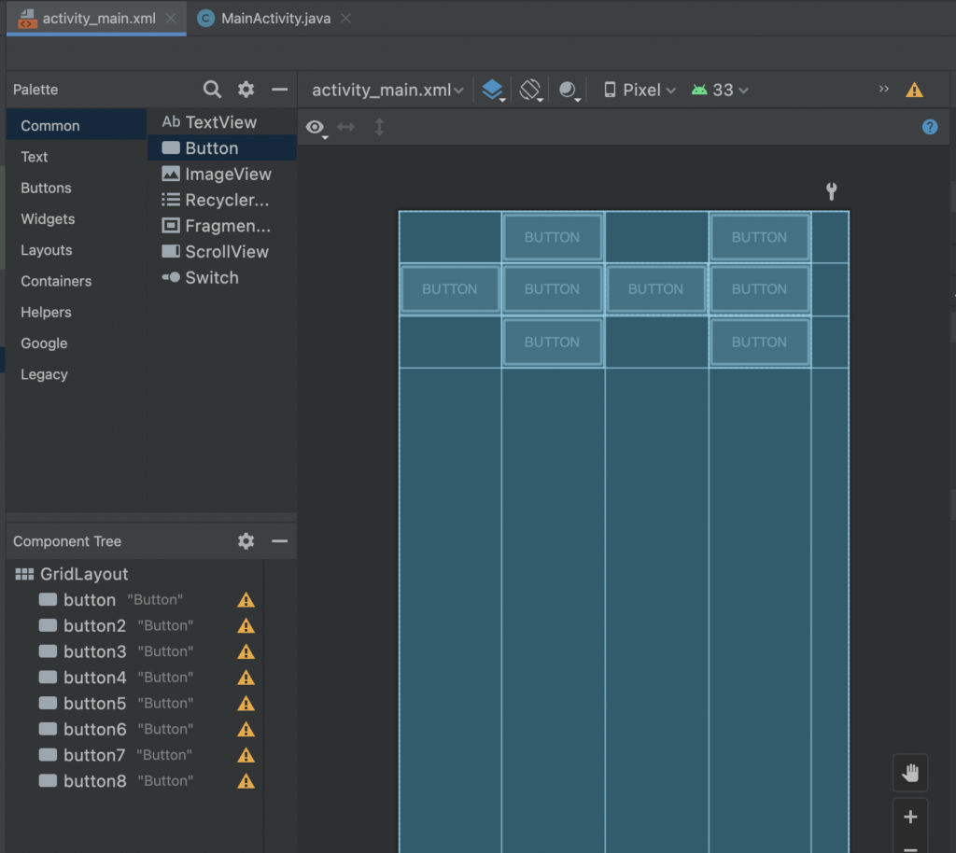This screenshot has width=956, height=853.
Task: Click the overflow chevrons in the toolbar
Action: (884, 90)
